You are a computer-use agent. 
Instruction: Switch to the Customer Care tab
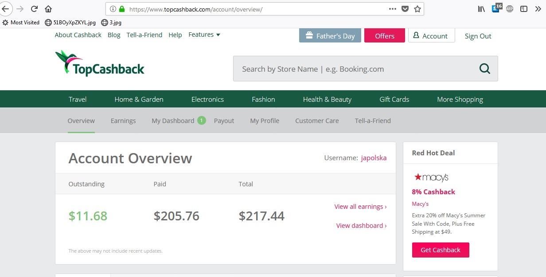click(x=317, y=120)
